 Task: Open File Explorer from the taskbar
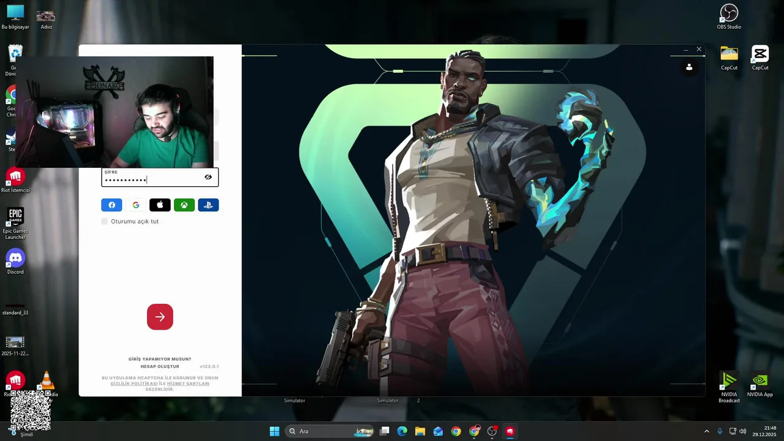[x=420, y=431]
